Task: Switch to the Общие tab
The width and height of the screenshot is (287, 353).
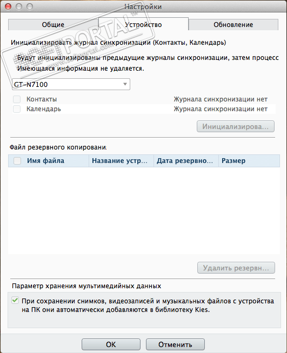Action: (x=53, y=24)
